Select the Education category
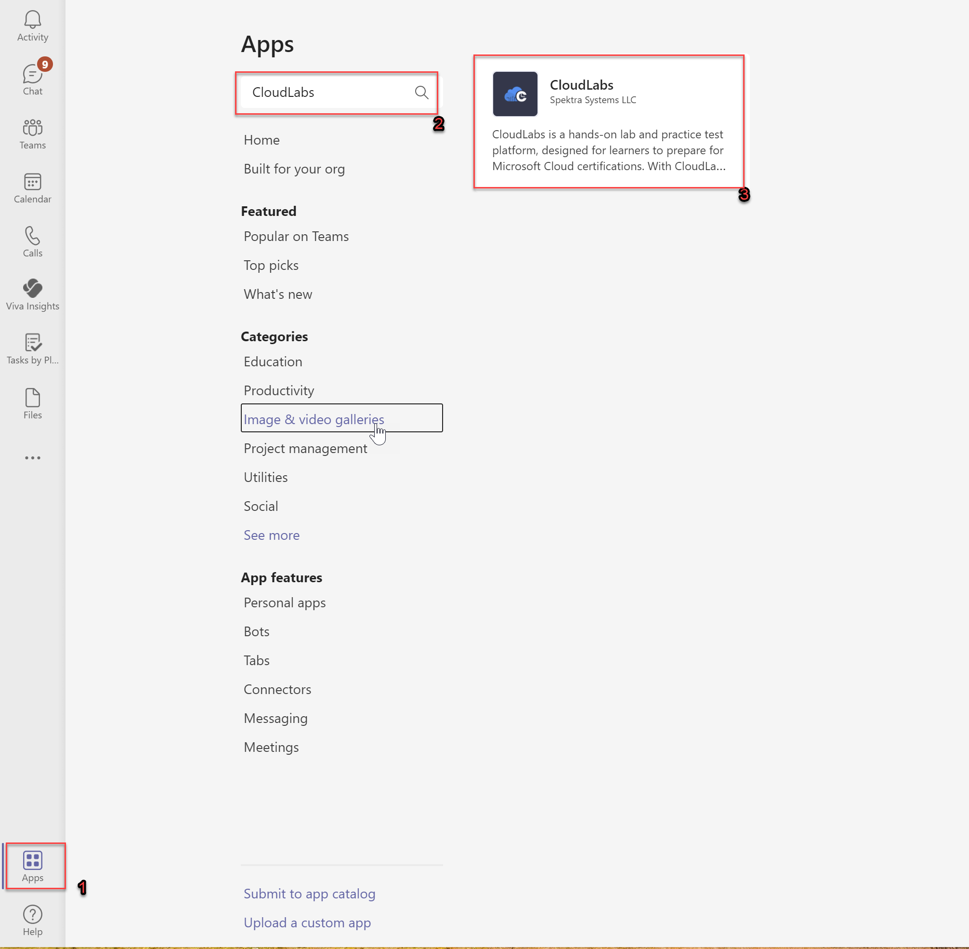Image resolution: width=969 pixels, height=949 pixels. [273, 361]
